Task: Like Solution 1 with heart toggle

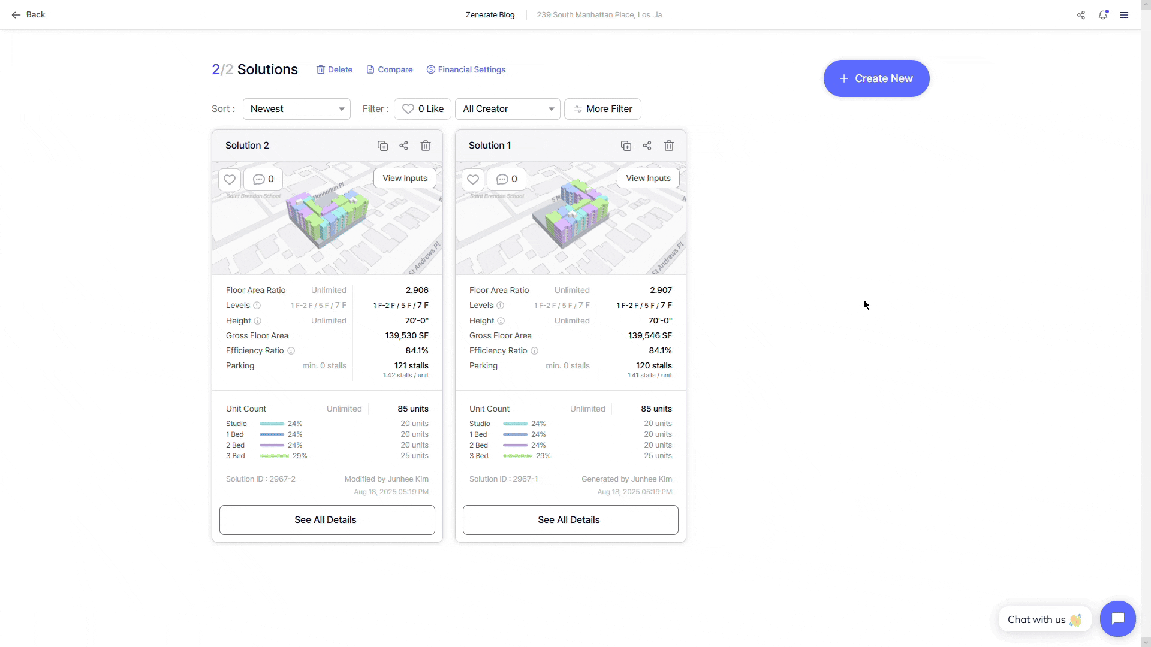Action: [473, 179]
